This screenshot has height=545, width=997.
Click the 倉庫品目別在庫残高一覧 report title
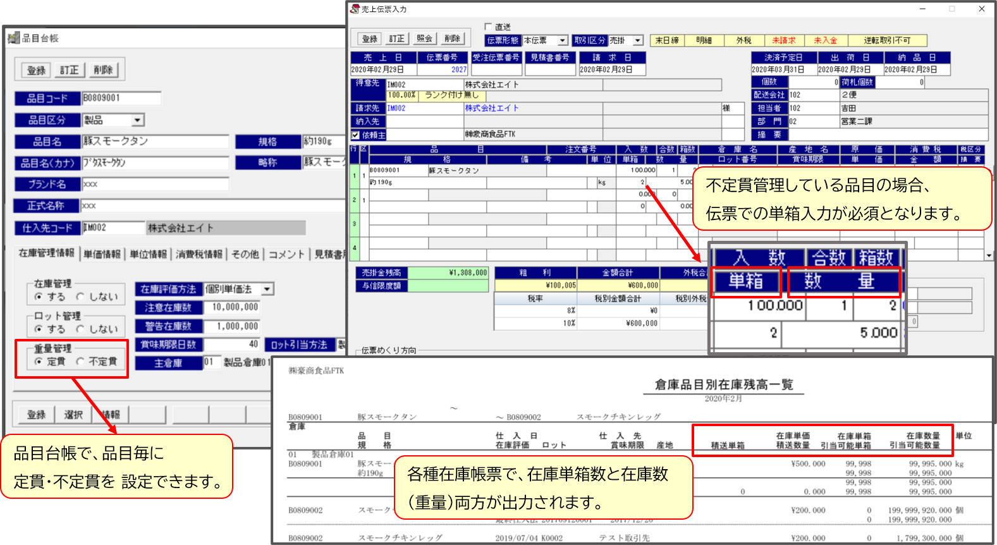coord(724,385)
